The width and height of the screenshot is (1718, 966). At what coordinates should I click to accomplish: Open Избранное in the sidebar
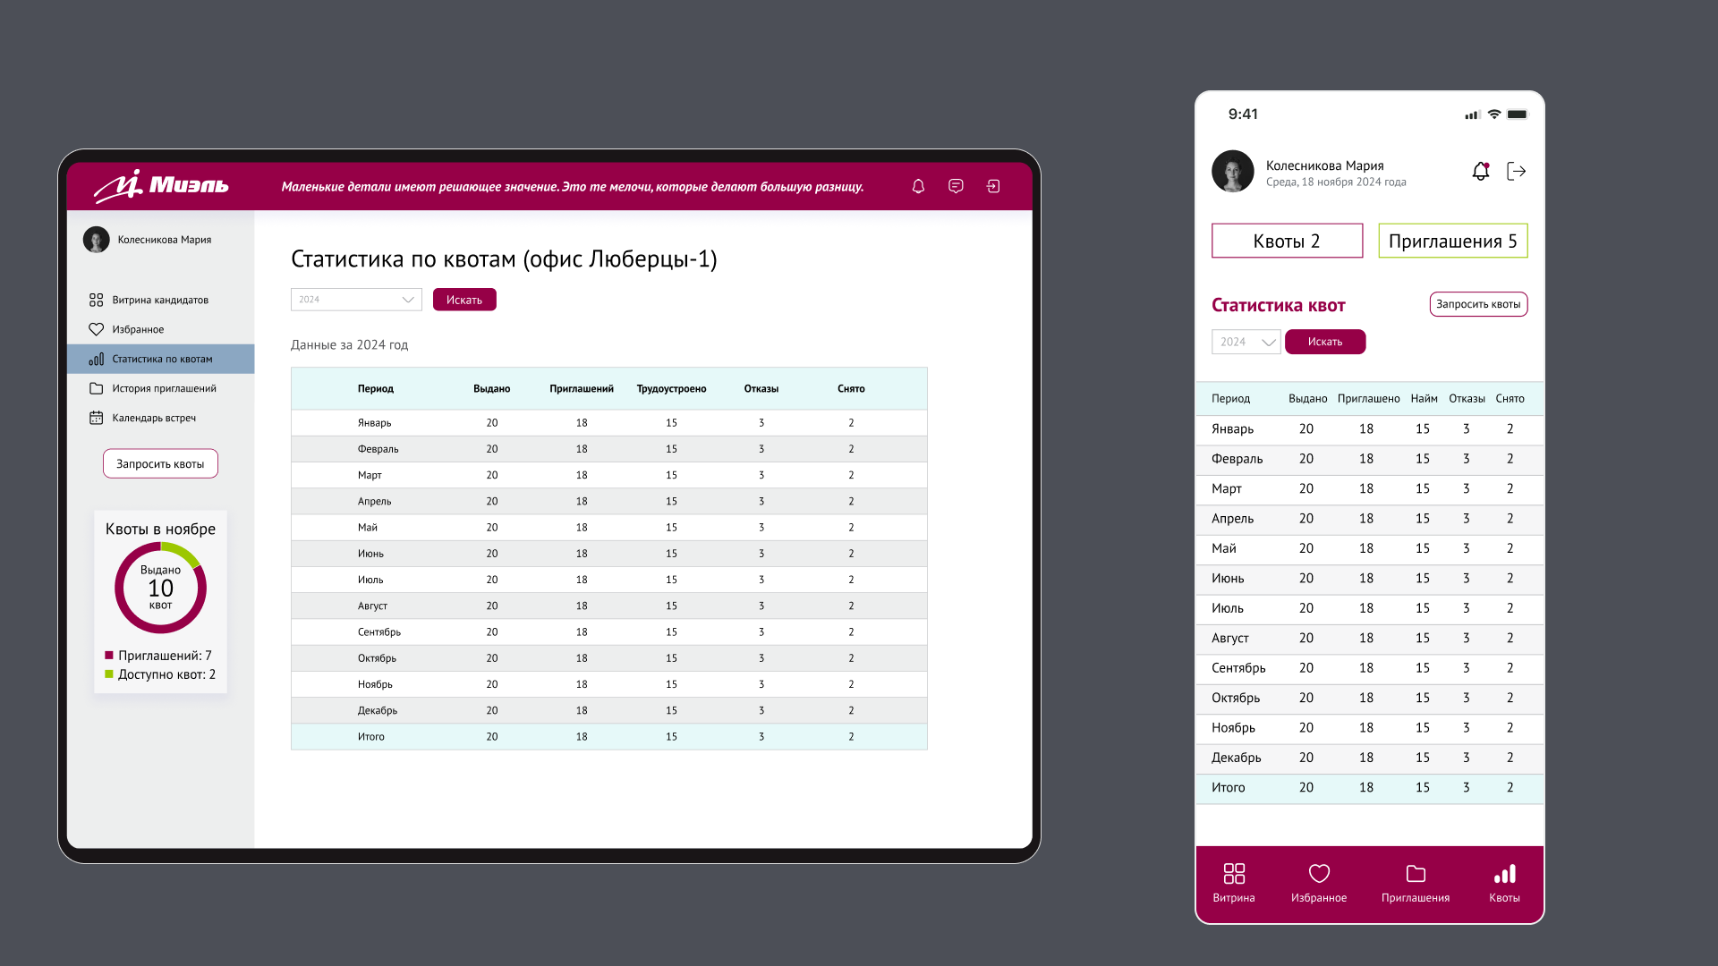pos(138,329)
